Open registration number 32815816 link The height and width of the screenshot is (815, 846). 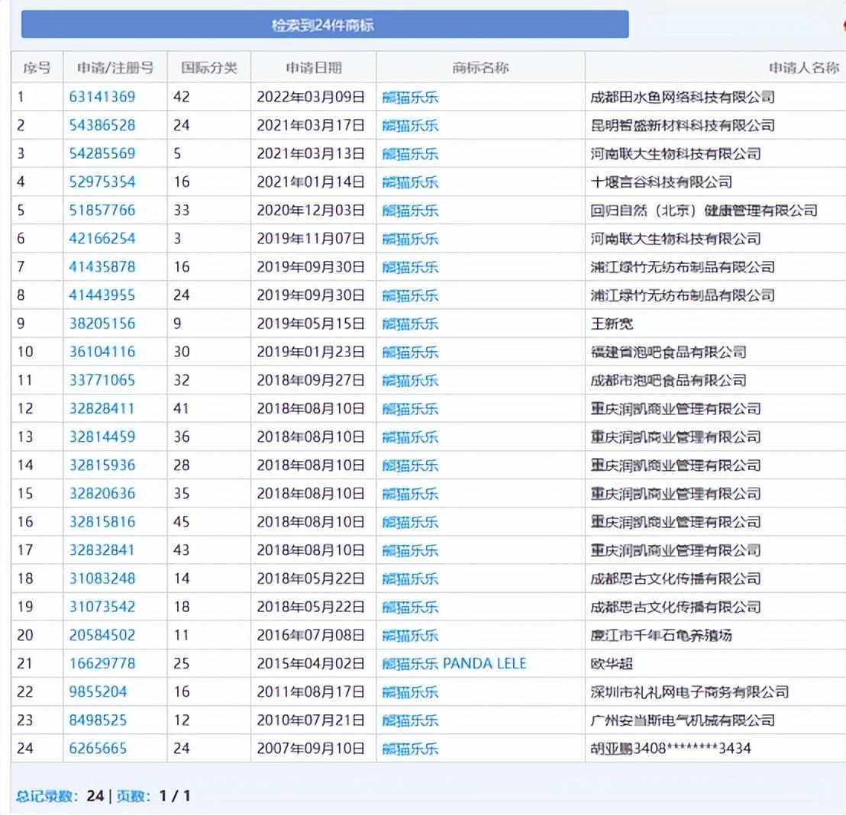(x=102, y=521)
